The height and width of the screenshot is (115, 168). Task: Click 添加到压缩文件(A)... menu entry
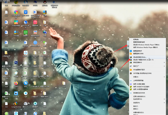[x=148, y=57]
